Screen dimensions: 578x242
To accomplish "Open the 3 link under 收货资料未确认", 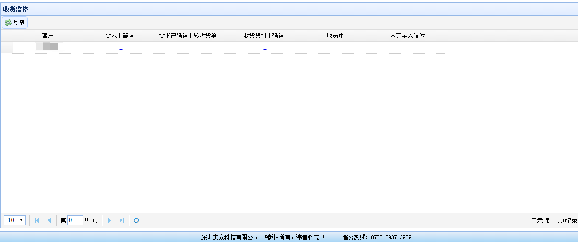I will click(x=265, y=47).
